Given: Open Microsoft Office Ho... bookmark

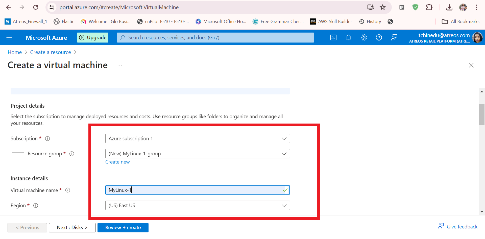Looking at the screenshot, I should tap(221, 21).
